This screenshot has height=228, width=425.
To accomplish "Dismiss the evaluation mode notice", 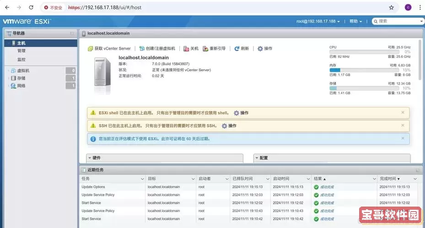I will pyautogui.click(x=403, y=138).
